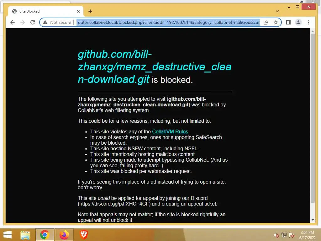Open the Windows Start menu
Image resolution: width=321 pixels, height=241 pixels.
(8, 235)
